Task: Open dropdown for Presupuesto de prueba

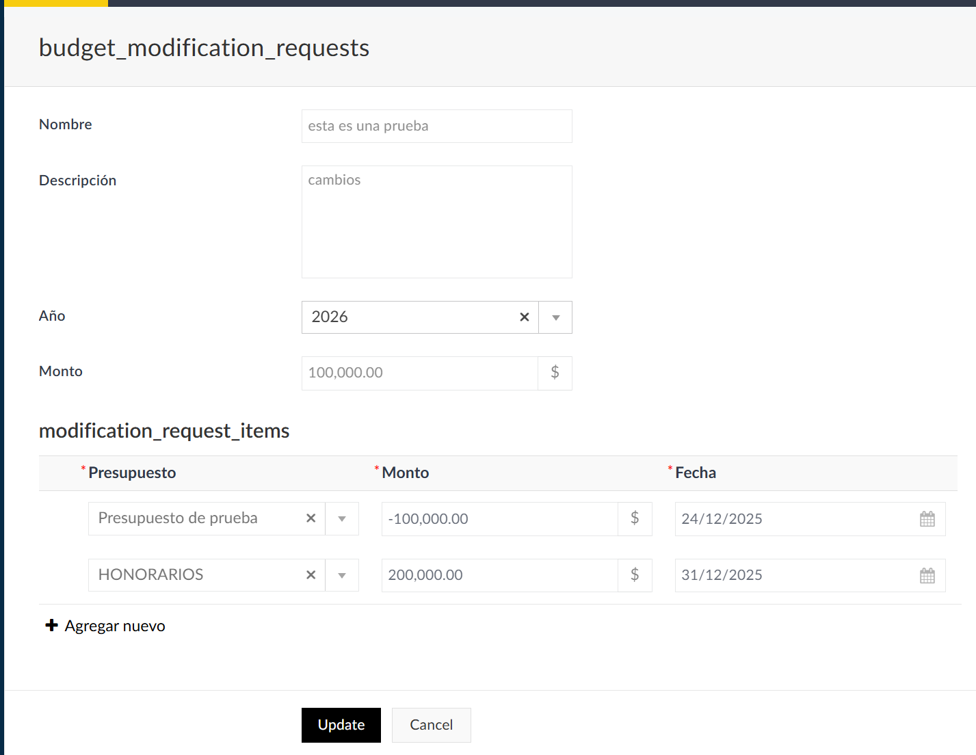Action: coord(342,518)
